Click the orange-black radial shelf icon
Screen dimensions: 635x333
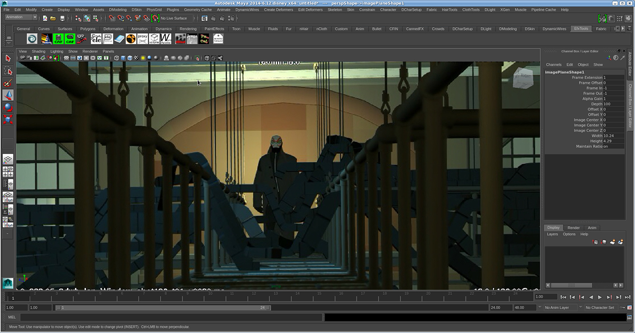pos(131,39)
